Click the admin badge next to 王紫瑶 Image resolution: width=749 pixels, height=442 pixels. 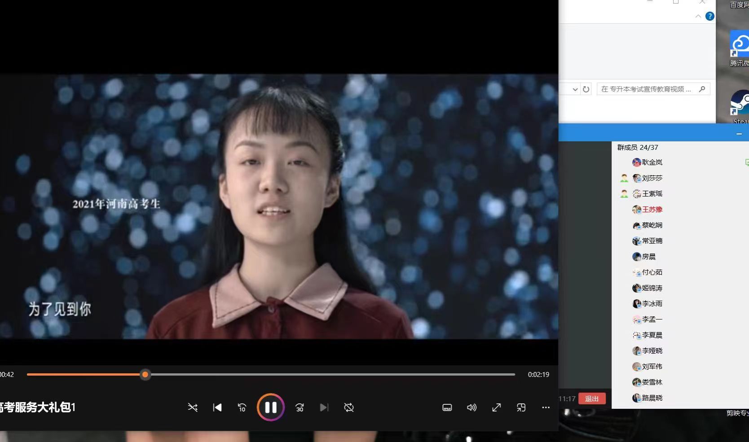point(624,194)
